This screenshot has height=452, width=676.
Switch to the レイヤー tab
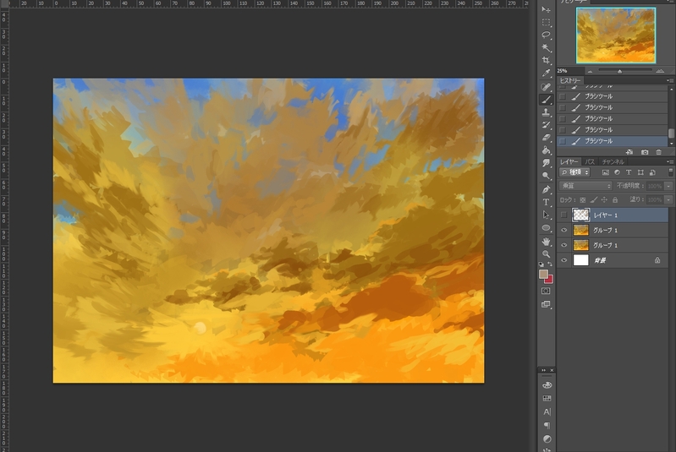[569, 162]
